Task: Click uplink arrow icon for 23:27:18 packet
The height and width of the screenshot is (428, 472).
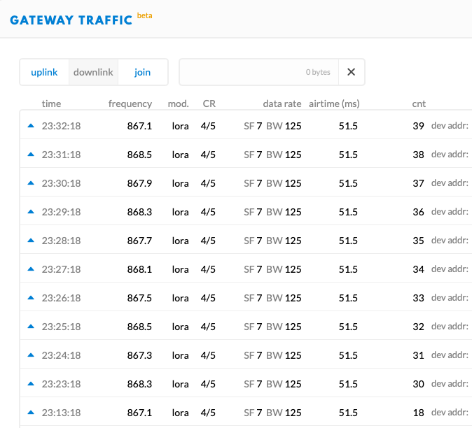Action: coord(31,269)
